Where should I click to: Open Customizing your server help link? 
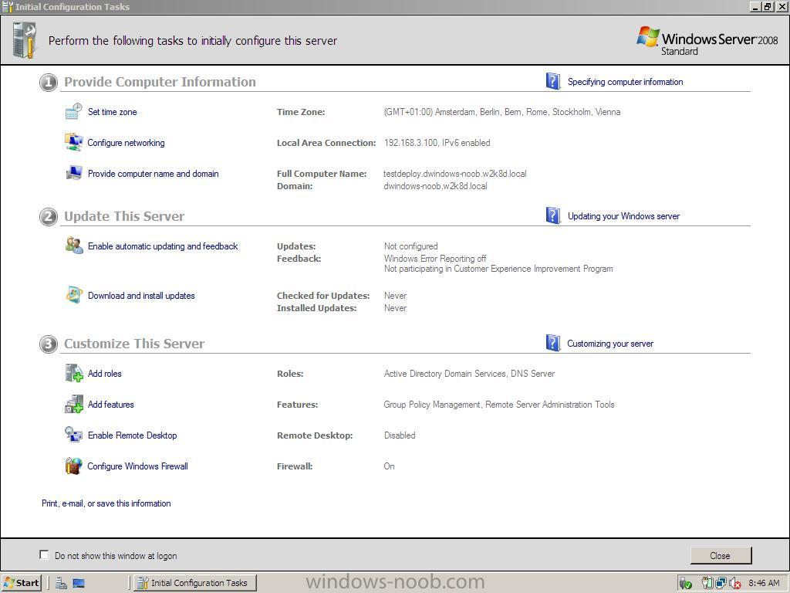click(x=610, y=344)
